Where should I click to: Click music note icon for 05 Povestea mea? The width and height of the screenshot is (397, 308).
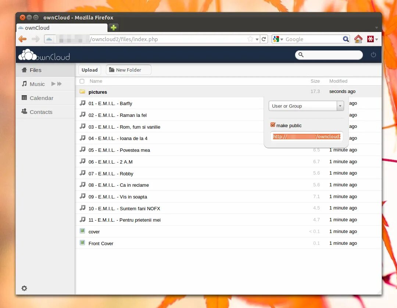(x=83, y=149)
